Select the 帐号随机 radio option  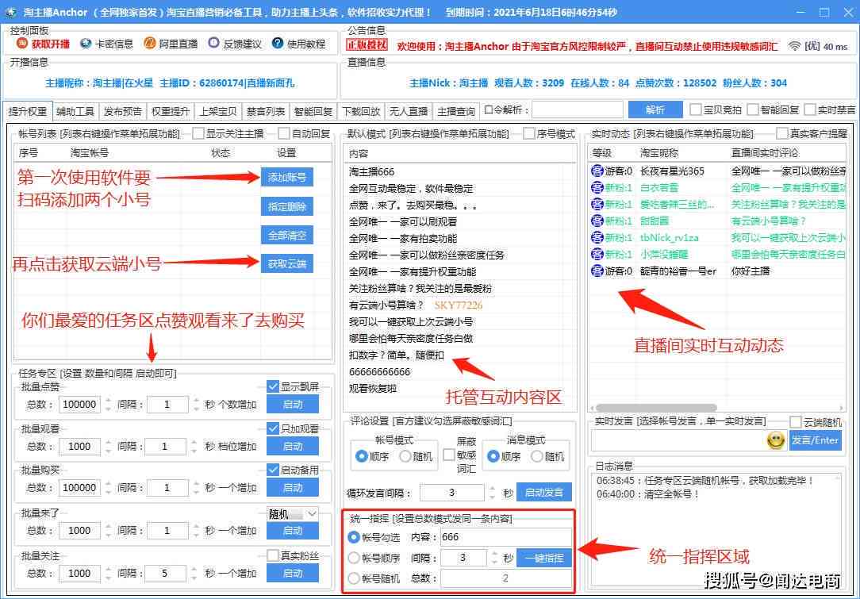[354, 578]
